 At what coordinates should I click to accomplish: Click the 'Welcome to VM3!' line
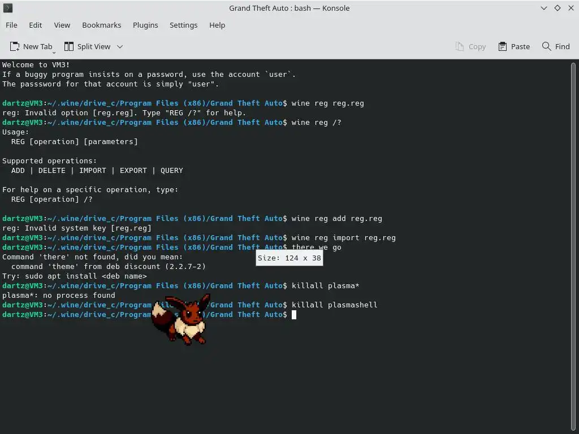tap(36, 64)
